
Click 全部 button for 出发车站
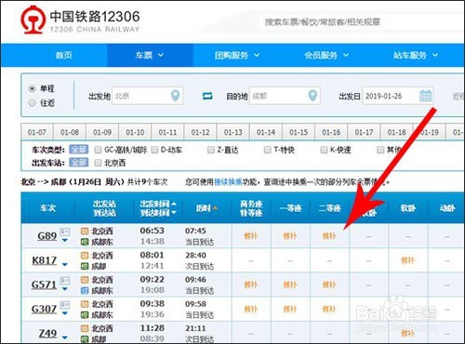[78, 163]
